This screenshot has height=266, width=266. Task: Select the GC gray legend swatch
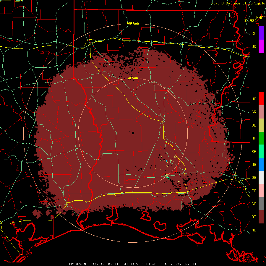click(x=261, y=204)
